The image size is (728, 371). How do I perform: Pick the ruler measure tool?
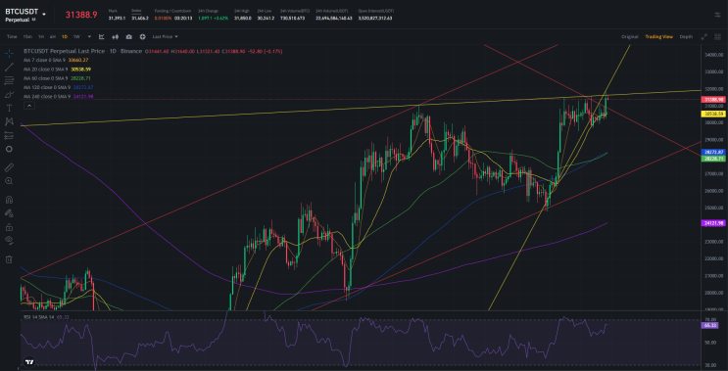[x=9, y=167]
